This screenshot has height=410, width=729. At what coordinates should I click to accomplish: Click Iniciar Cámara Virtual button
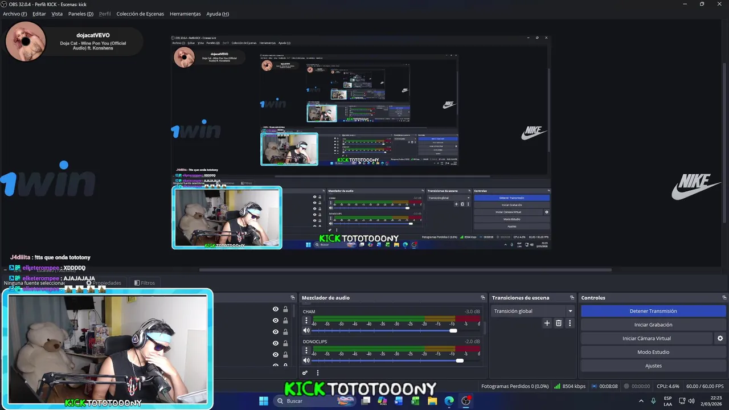coord(646,338)
